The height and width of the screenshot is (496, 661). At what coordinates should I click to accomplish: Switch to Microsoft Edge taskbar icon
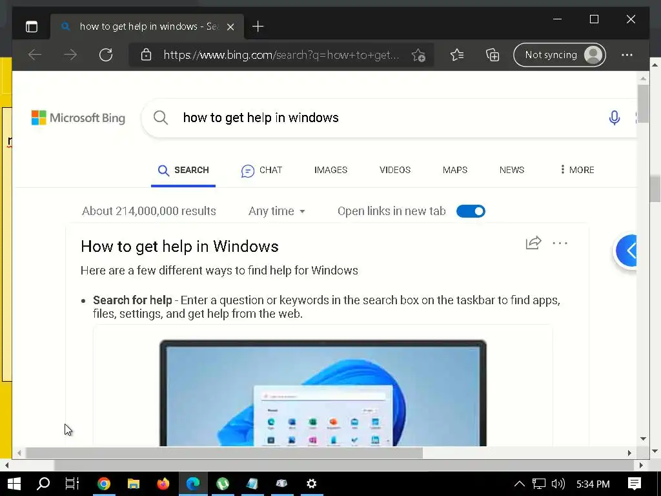pos(193,484)
